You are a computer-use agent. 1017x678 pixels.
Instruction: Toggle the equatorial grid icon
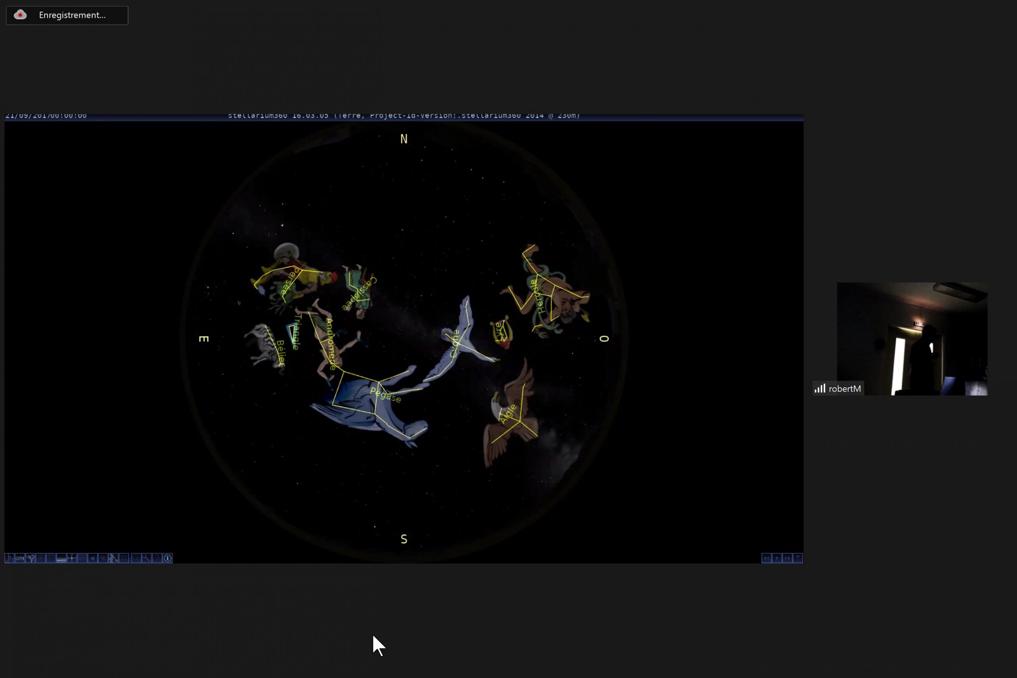tap(51, 558)
